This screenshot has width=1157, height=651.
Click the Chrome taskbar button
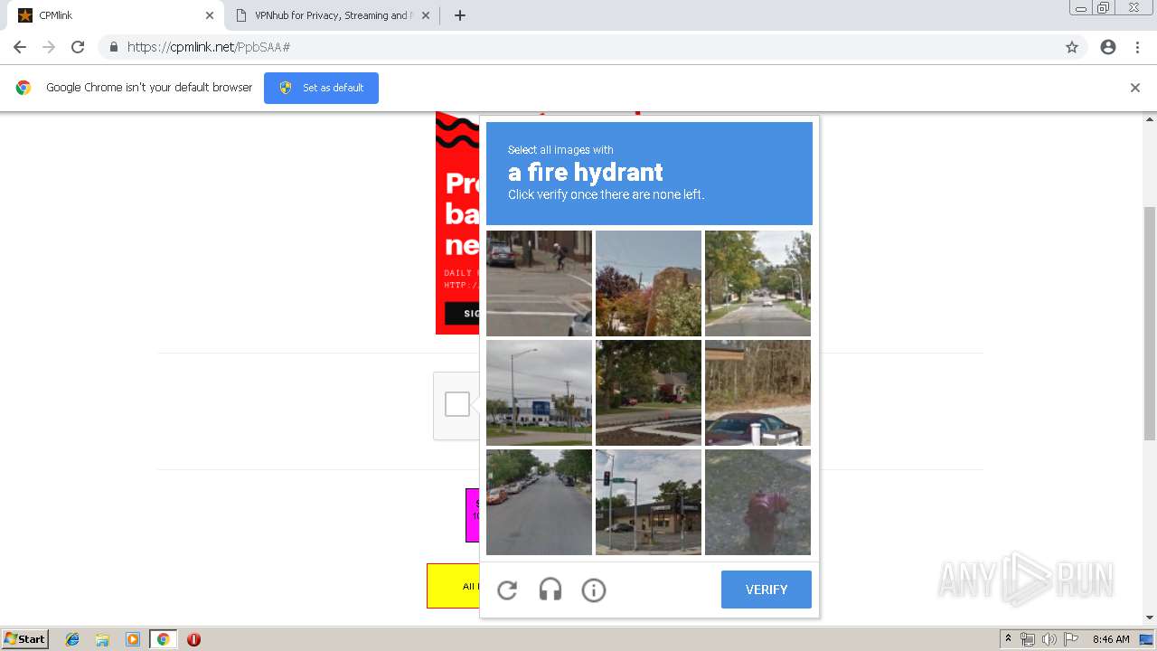point(163,639)
